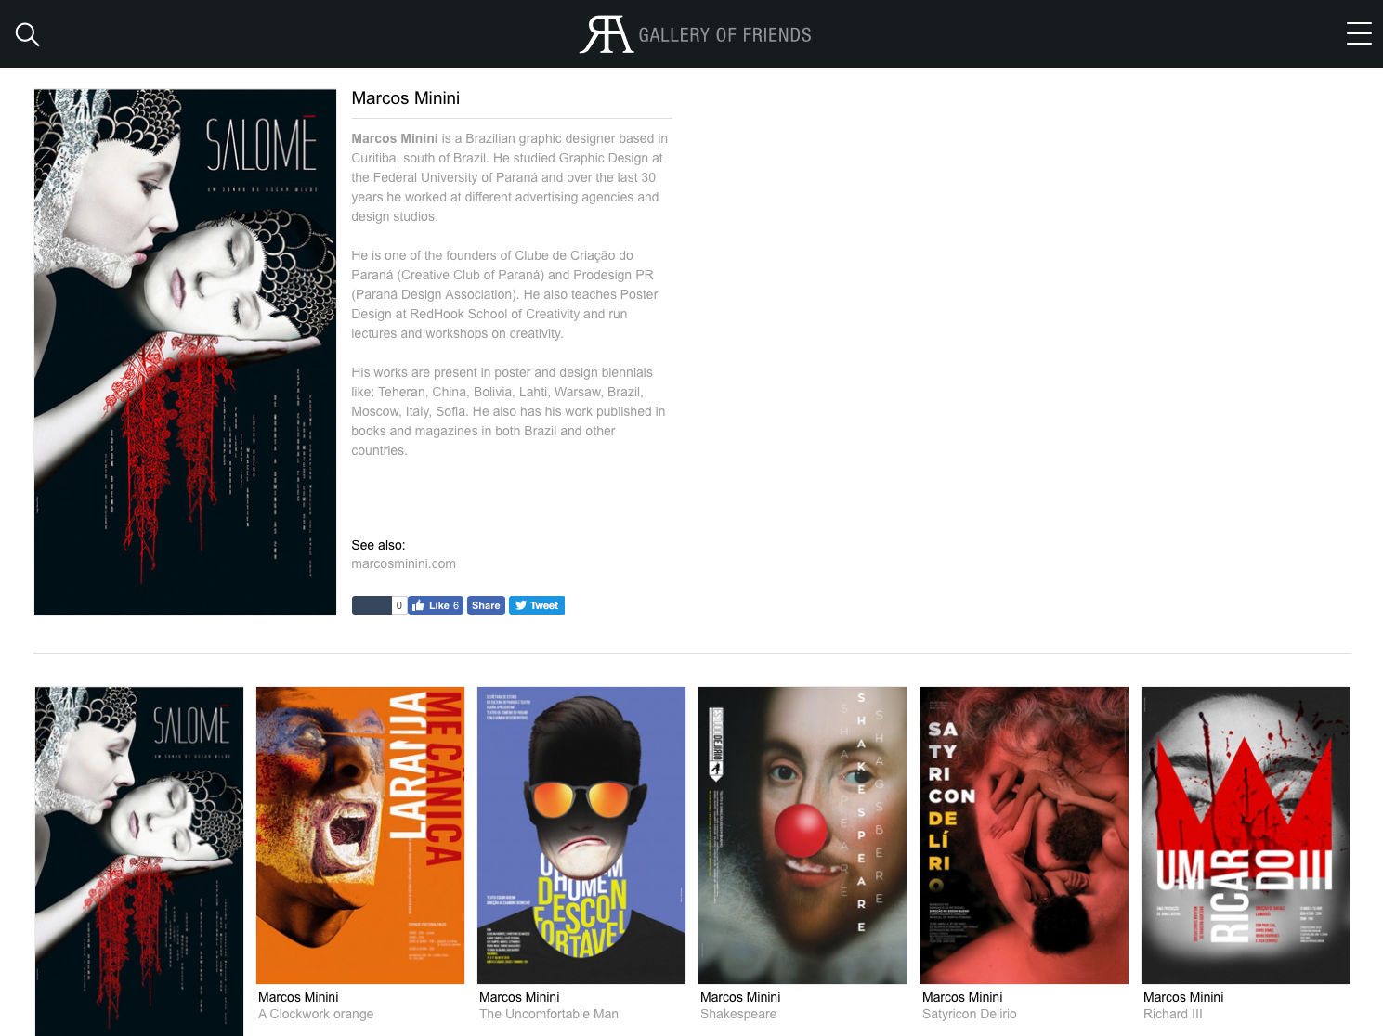Open the Laranja Mecanica poster thumbnail
The width and height of the screenshot is (1383, 1036).
click(360, 835)
